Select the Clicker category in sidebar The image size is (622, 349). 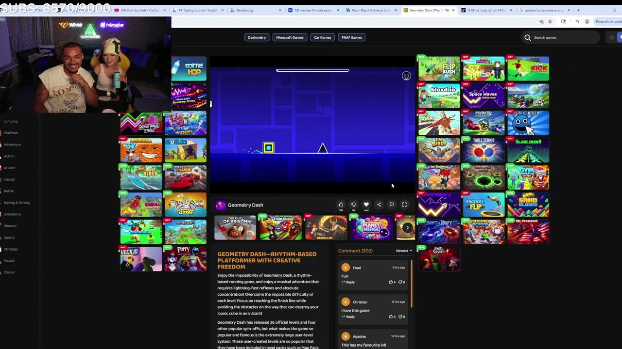coord(9,272)
